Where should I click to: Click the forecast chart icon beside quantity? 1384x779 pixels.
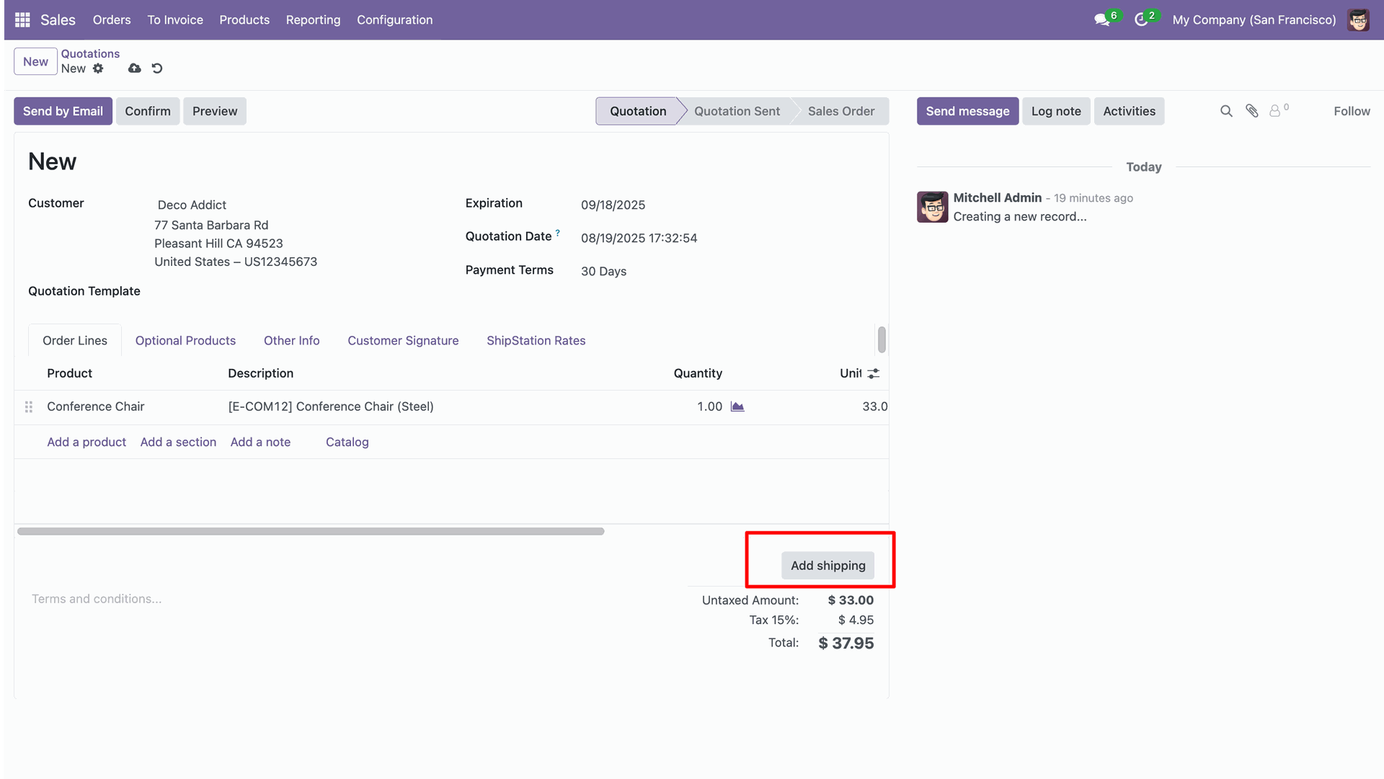click(737, 406)
